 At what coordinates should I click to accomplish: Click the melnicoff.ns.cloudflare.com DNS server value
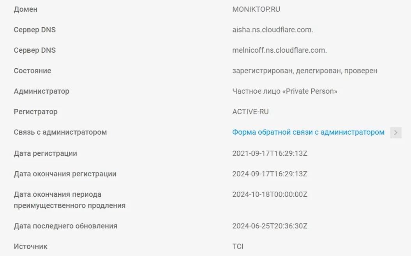[279, 50]
